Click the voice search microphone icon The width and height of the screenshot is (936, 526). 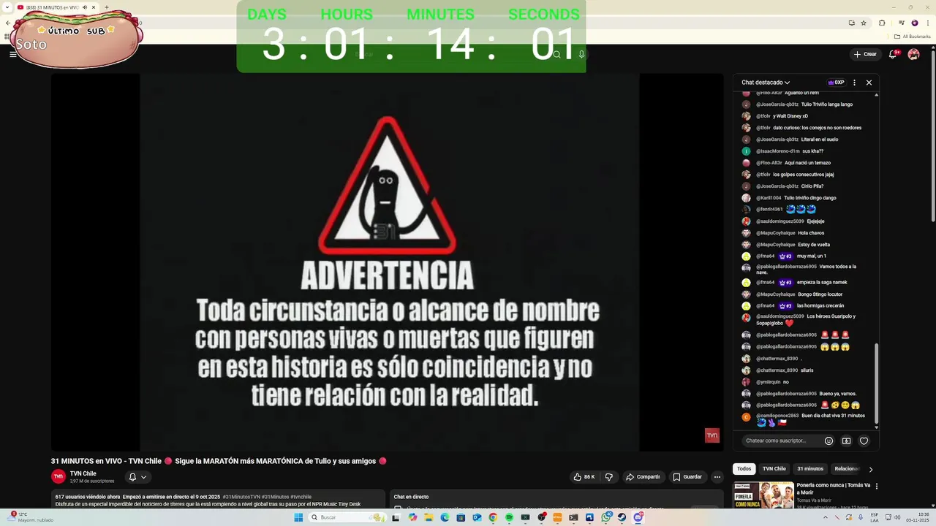pos(581,54)
